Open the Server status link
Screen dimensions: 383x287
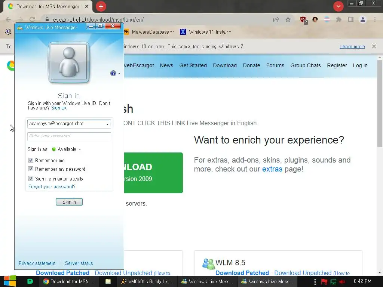click(x=79, y=263)
